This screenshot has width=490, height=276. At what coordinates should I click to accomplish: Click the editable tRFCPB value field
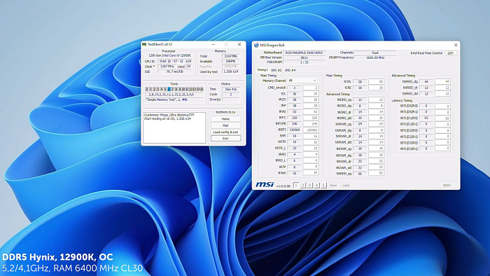click(x=311, y=124)
